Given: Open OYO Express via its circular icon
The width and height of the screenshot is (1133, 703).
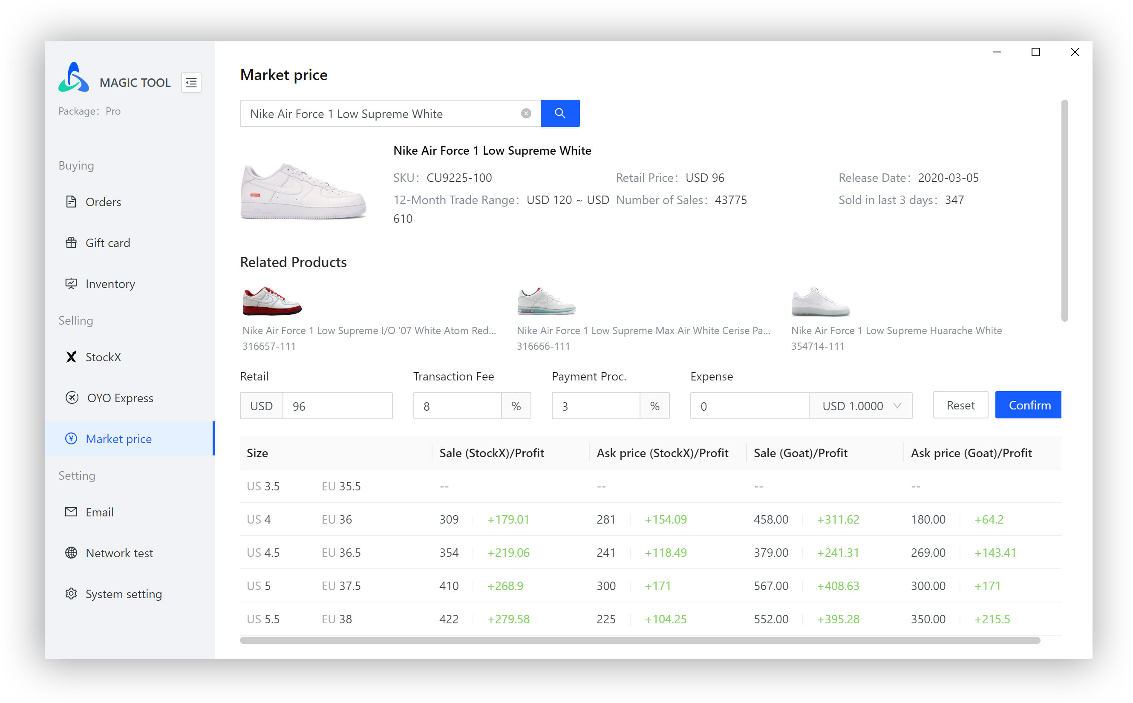Looking at the screenshot, I should (72, 398).
